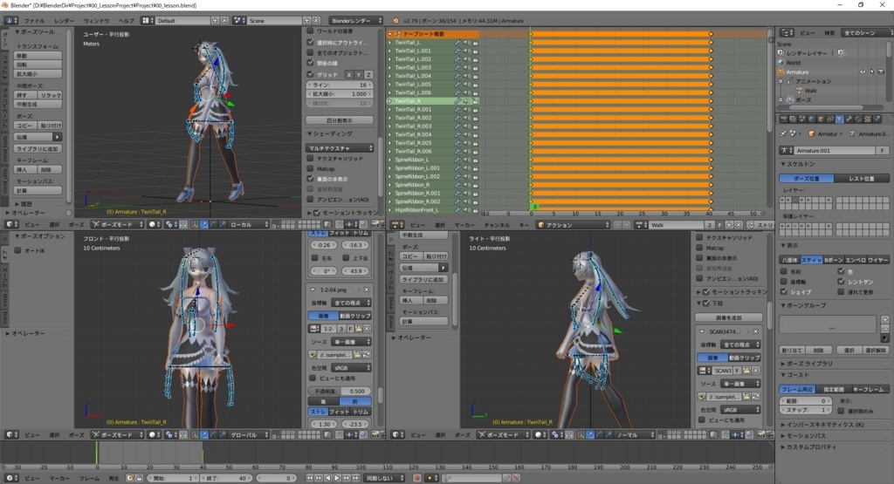Click the Walk action item in outliner
Screen dimensions: 894x484
(x=811, y=91)
